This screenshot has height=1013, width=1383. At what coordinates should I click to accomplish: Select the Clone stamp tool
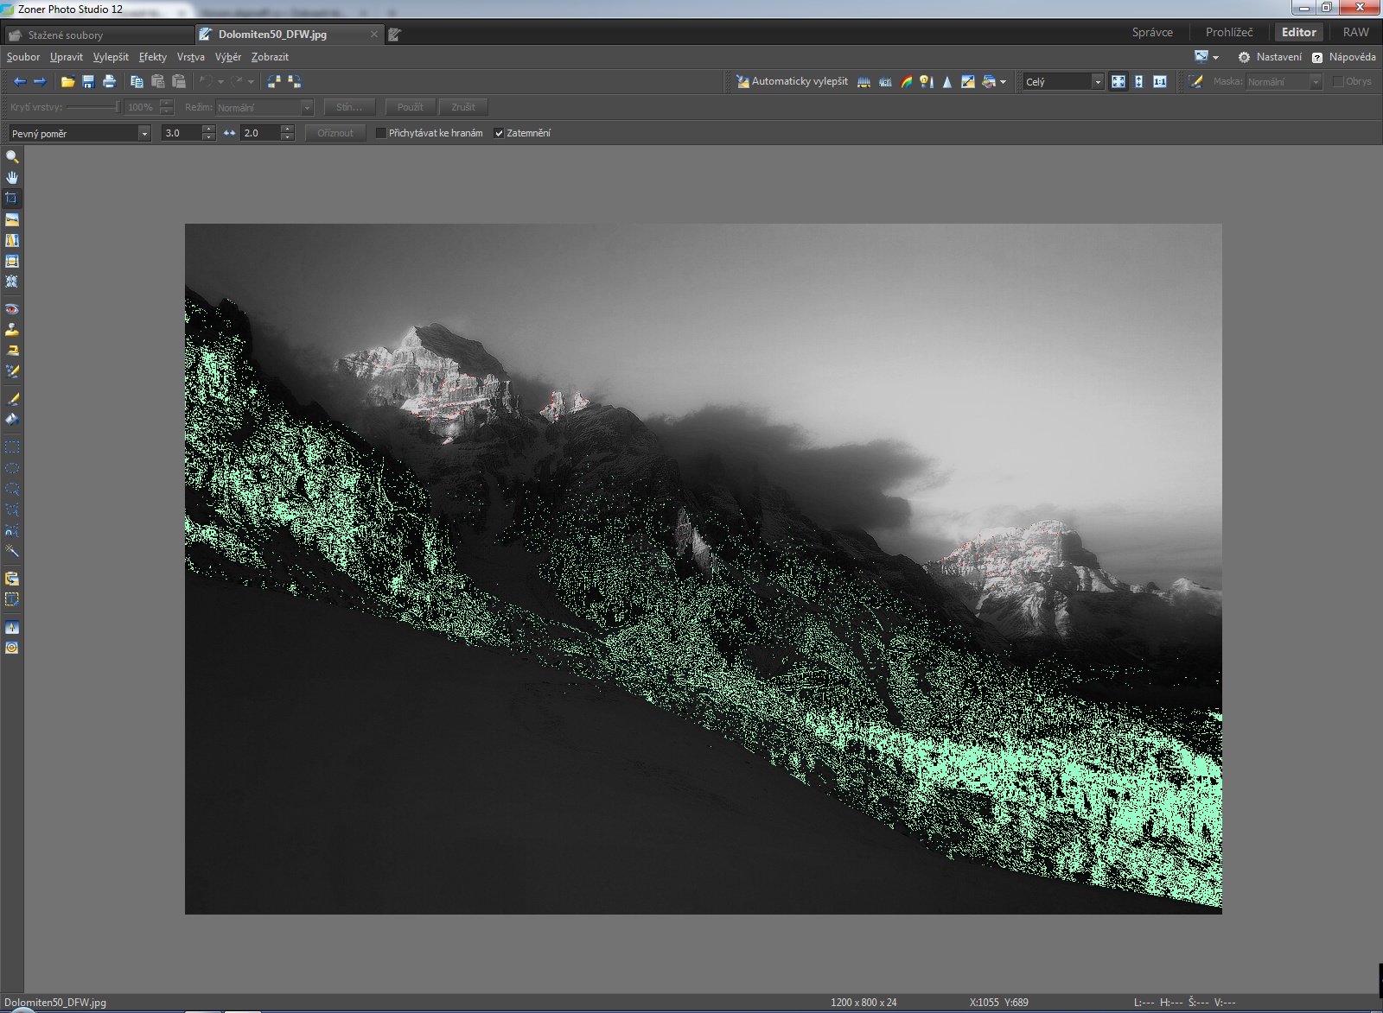tap(12, 330)
